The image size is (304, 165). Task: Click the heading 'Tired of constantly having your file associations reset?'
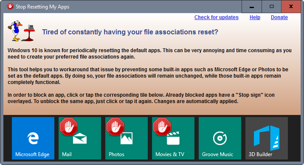[130, 32]
